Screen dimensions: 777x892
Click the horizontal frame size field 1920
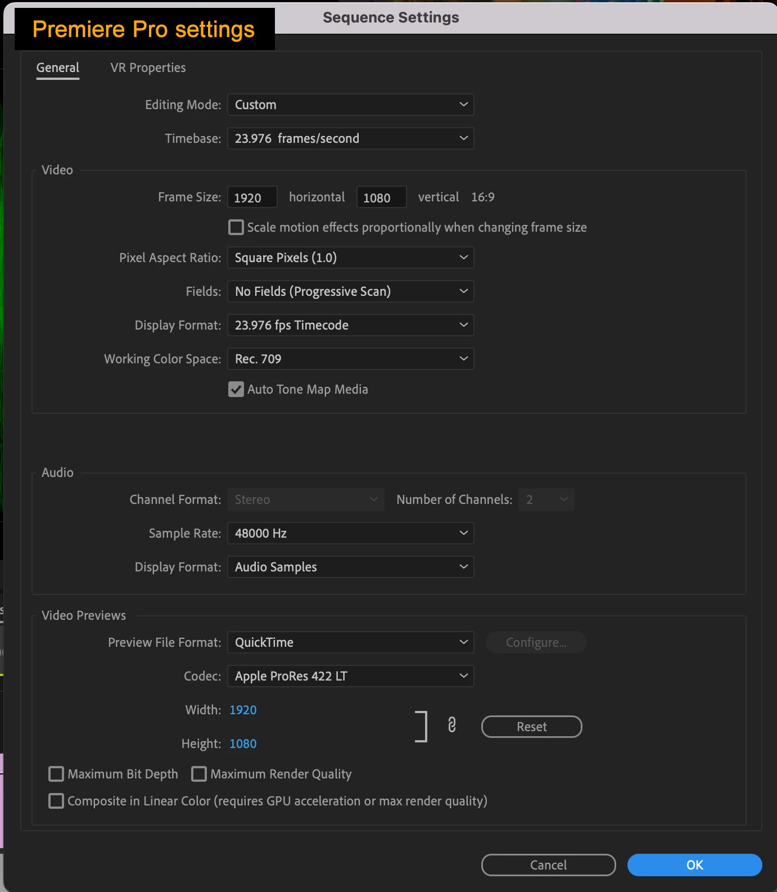252,197
